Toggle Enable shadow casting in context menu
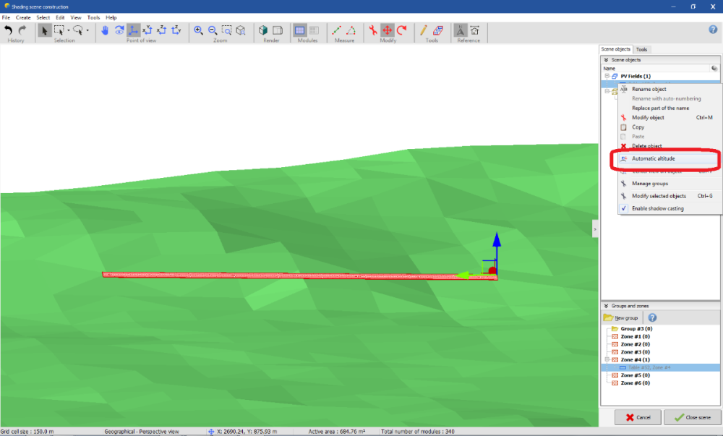 (x=657, y=208)
